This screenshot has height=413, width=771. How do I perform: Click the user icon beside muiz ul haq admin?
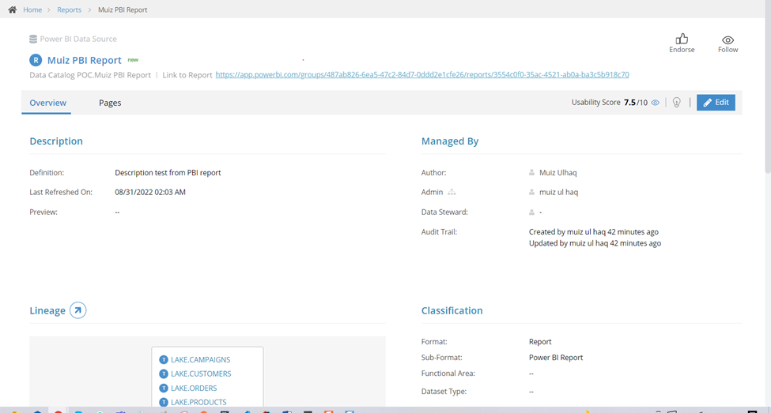click(531, 192)
